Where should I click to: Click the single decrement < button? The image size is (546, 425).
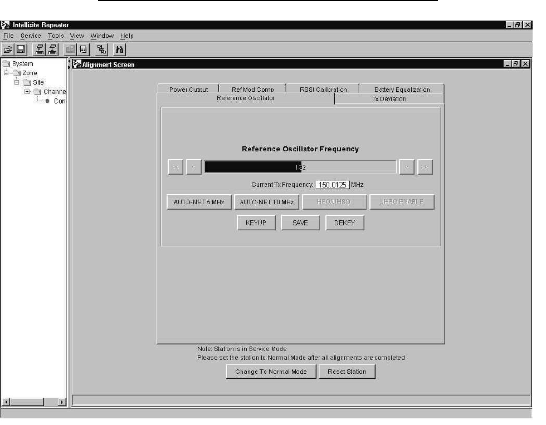click(x=194, y=167)
